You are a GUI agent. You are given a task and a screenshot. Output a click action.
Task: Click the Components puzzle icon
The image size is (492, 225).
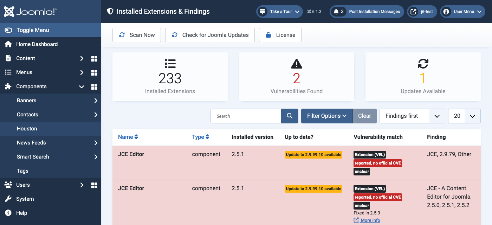tap(8, 86)
